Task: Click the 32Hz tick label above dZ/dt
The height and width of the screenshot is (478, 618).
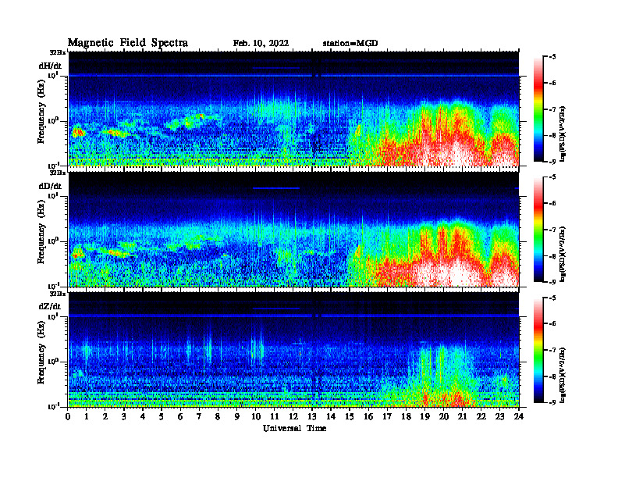Action: pos(58,294)
